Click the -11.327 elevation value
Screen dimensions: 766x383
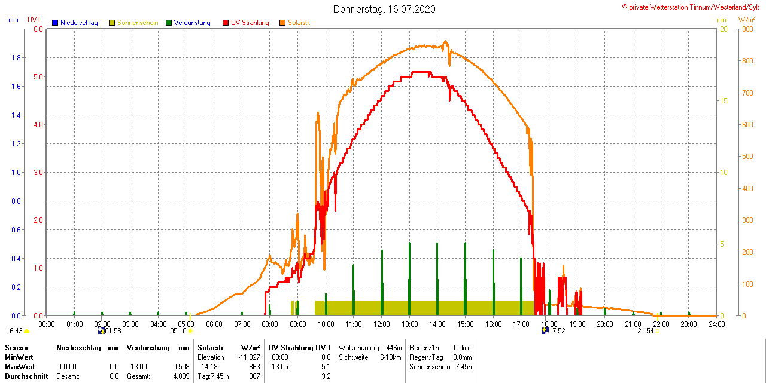click(249, 357)
